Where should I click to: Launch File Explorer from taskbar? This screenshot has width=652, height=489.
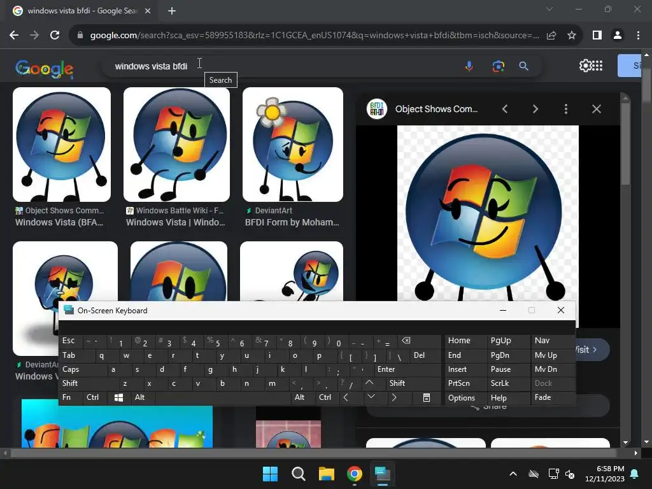pyautogui.click(x=327, y=474)
